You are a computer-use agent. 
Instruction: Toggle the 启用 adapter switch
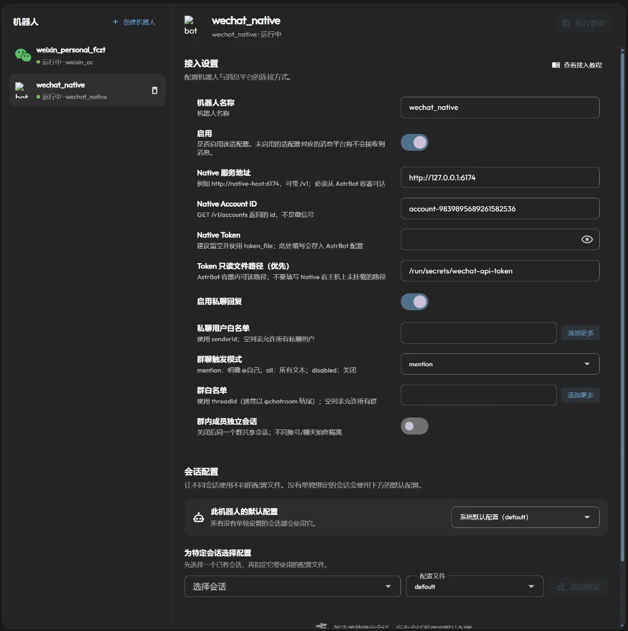414,142
